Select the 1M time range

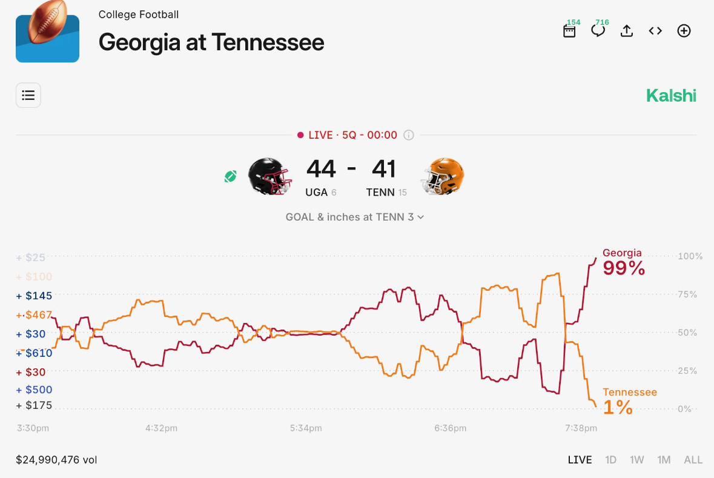pos(664,460)
